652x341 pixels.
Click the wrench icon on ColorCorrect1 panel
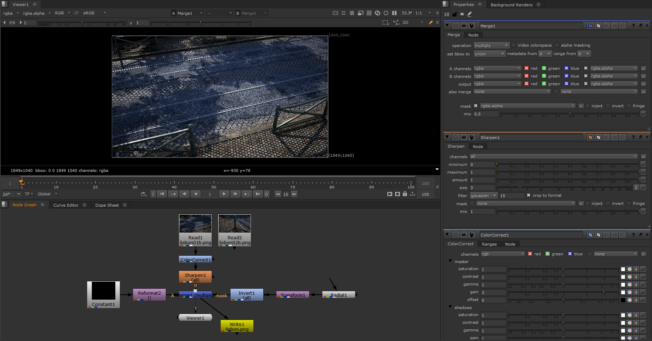coord(472,235)
